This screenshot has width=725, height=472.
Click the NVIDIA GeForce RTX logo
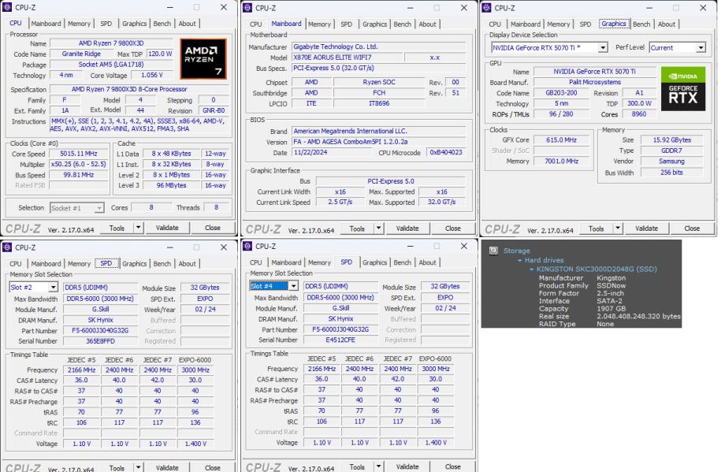(x=683, y=89)
